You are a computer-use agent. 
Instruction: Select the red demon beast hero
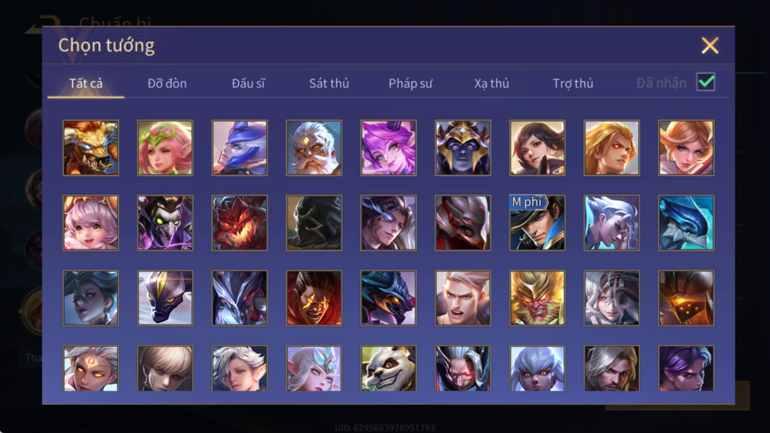click(x=239, y=223)
